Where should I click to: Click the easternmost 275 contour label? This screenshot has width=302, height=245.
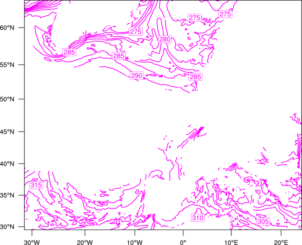pos(225,14)
